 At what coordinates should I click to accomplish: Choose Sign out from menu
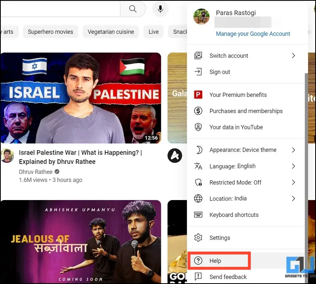tap(246, 72)
